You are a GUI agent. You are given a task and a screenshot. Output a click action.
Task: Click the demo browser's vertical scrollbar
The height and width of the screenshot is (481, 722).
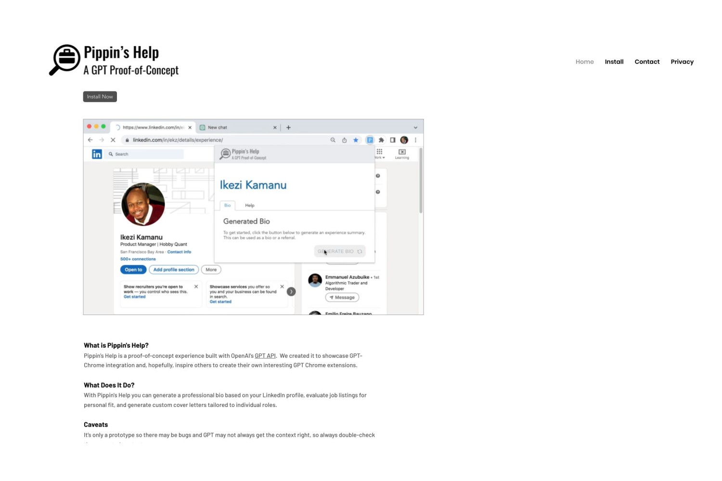click(421, 181)
